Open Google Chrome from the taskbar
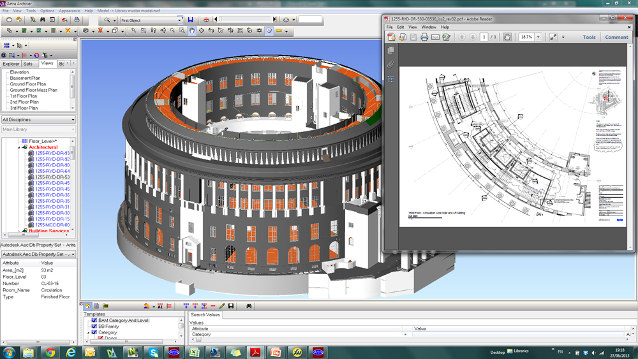This screenshot has width=638, height=359. (50, 353)
